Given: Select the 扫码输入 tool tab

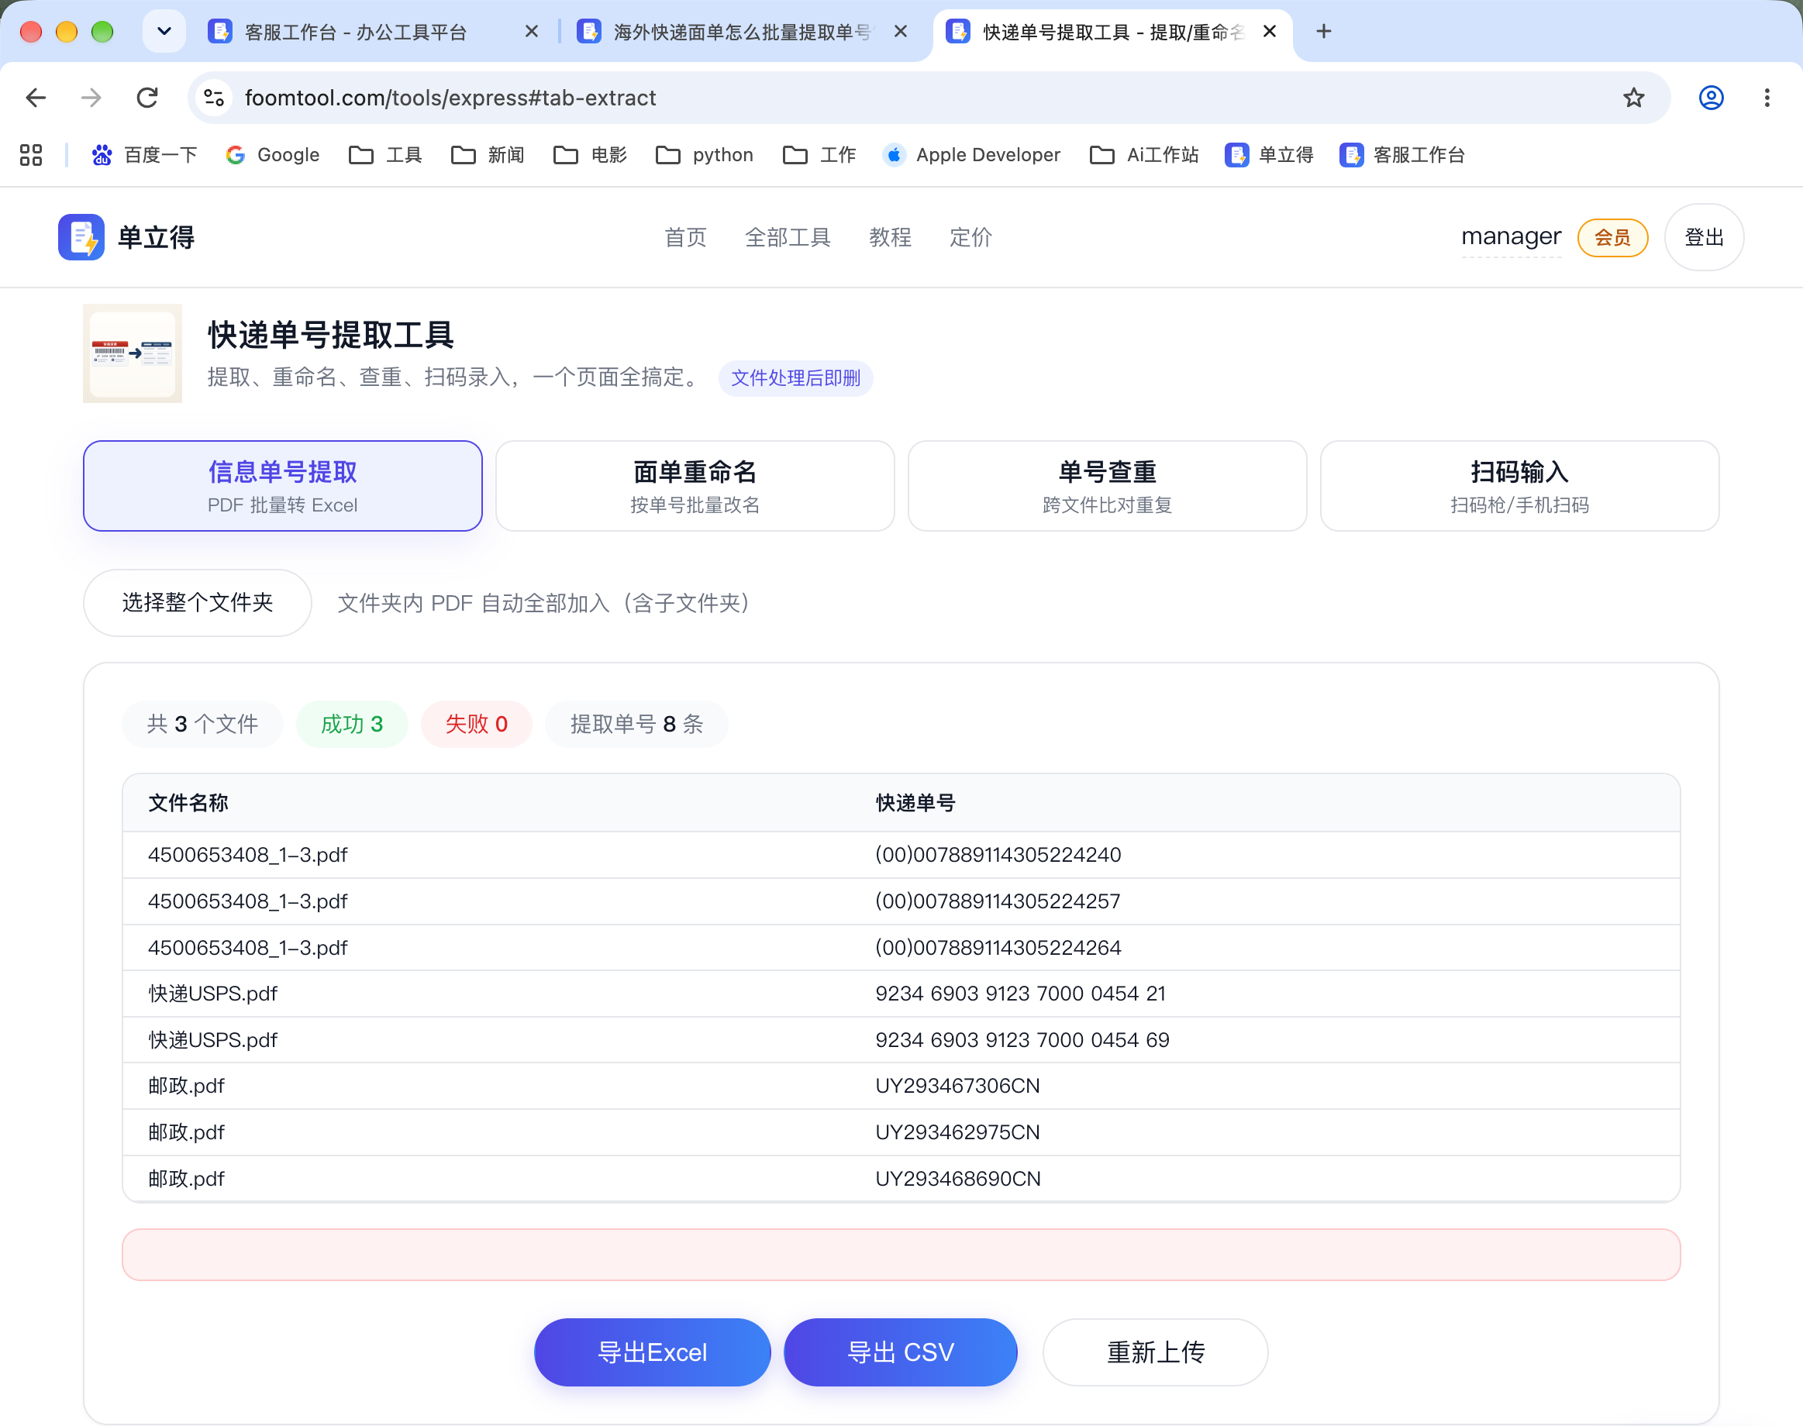Looking at the screenshot, I should pyautogui.click(x=1520, y=486).
